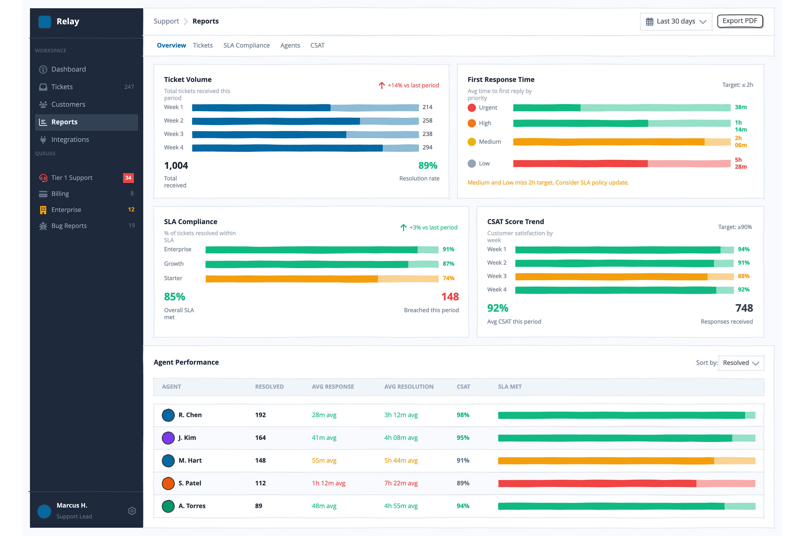This screenshot has width=804, height=536.
Task: Click the red Urgent priority dot
Action: (x=472, y=108)
